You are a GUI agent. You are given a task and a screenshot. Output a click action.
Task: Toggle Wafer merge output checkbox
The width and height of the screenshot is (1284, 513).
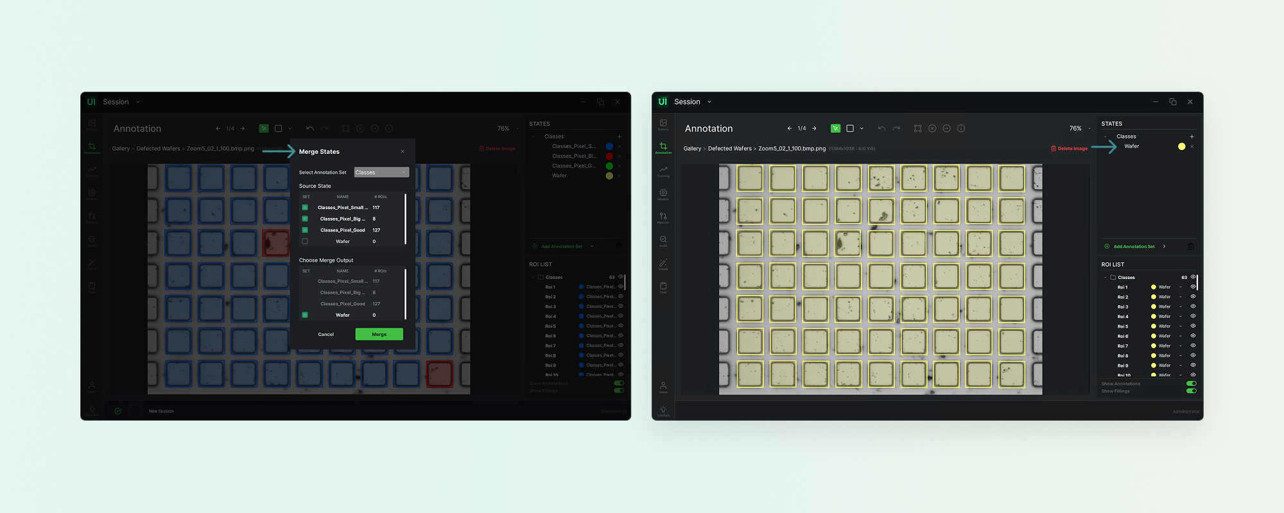tap(305, 315)
